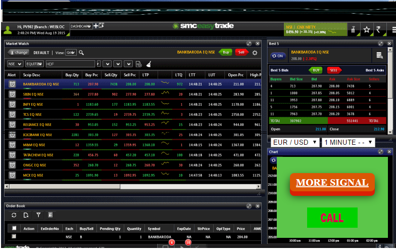
Task: Sort Order Book by Symbol header
Action: (x=154, y=229)
